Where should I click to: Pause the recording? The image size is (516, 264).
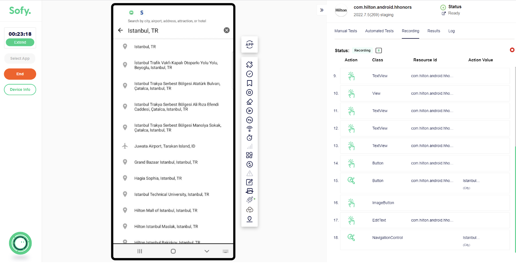(x=379, y=50)
